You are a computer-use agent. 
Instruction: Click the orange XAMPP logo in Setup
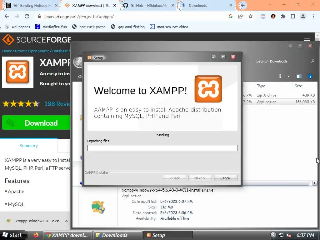click(x=208, y=89)
